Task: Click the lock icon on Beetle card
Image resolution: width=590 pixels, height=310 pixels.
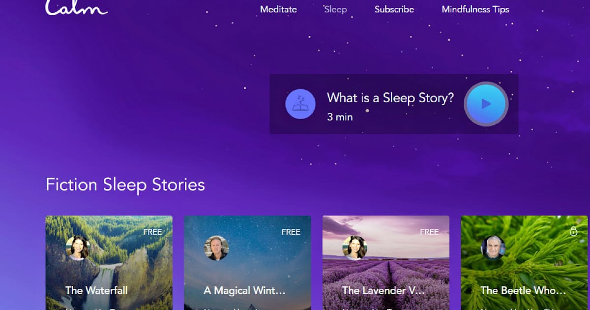Action: pos(573,231)
